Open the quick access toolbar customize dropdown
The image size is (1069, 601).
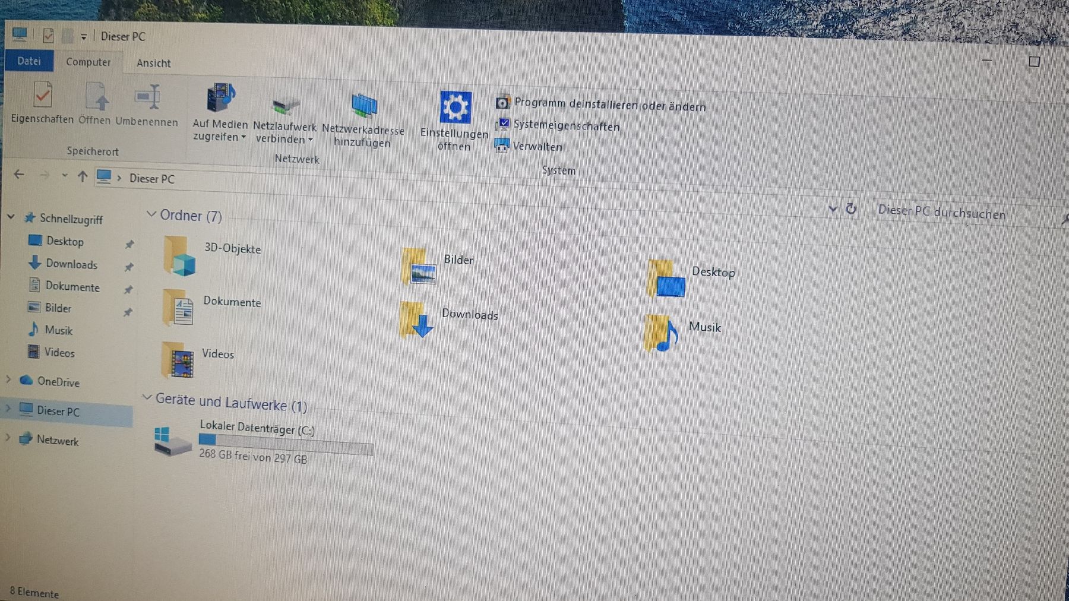click(84, 37)
